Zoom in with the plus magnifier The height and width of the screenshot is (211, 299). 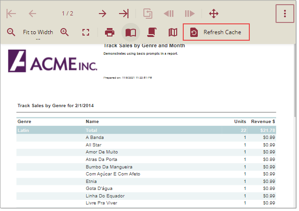tap(65, 32)
